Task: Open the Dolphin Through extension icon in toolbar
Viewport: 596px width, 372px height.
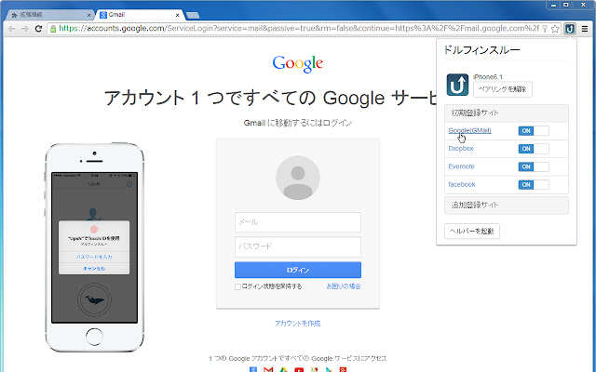Action: coord(569,29)
